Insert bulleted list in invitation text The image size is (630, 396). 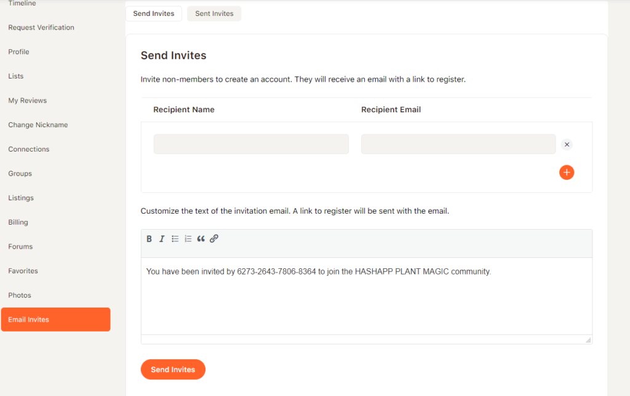(x=175, y=239)
